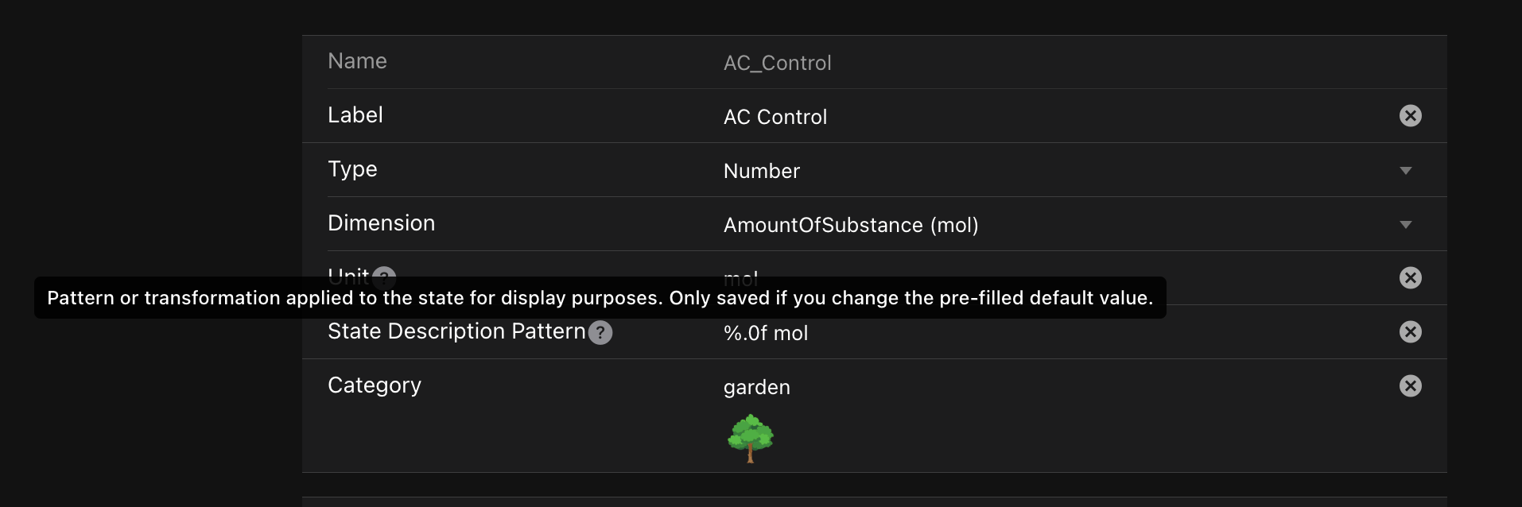Focus the garden category input

click(757, 387)
